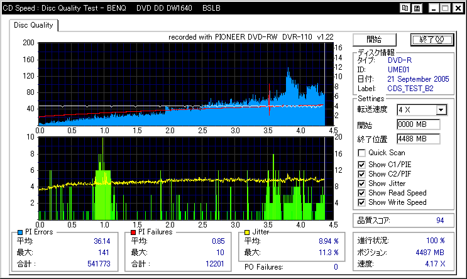This screenshot has width=467, height=279.
Task: Click the progress value 100 %
Action: click(x=436, y=240)
